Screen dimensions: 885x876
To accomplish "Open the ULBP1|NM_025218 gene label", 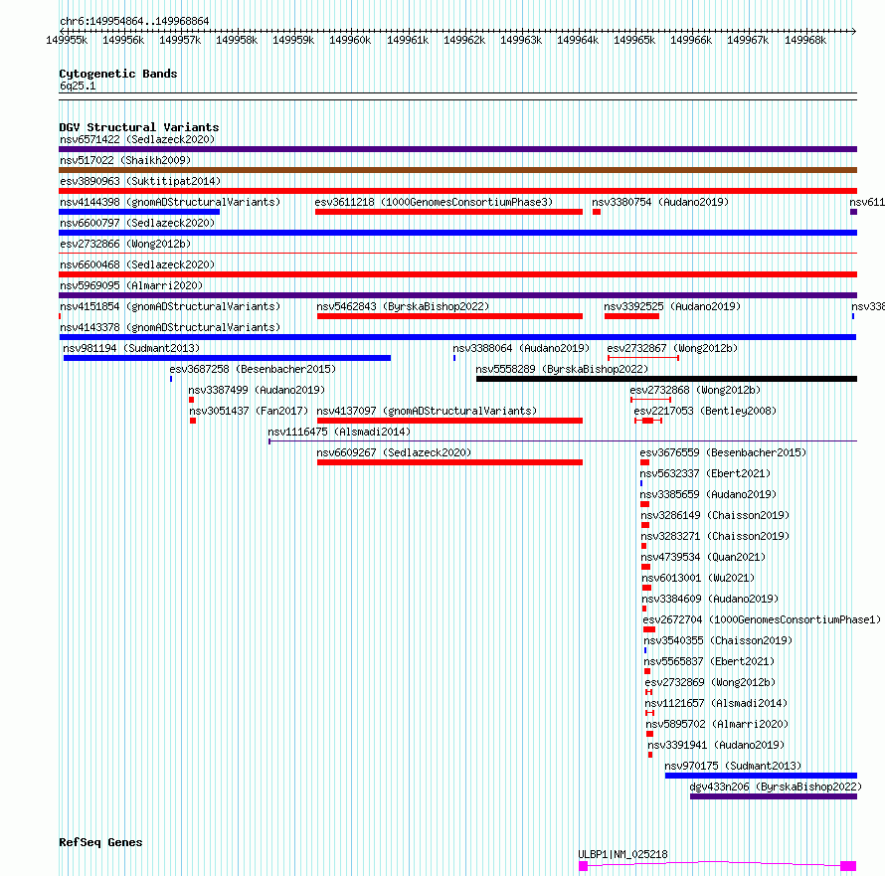I will tap(623, 854).
